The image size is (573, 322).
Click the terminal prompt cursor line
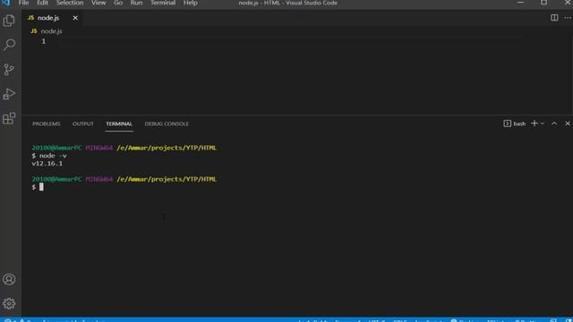(38, 187)
